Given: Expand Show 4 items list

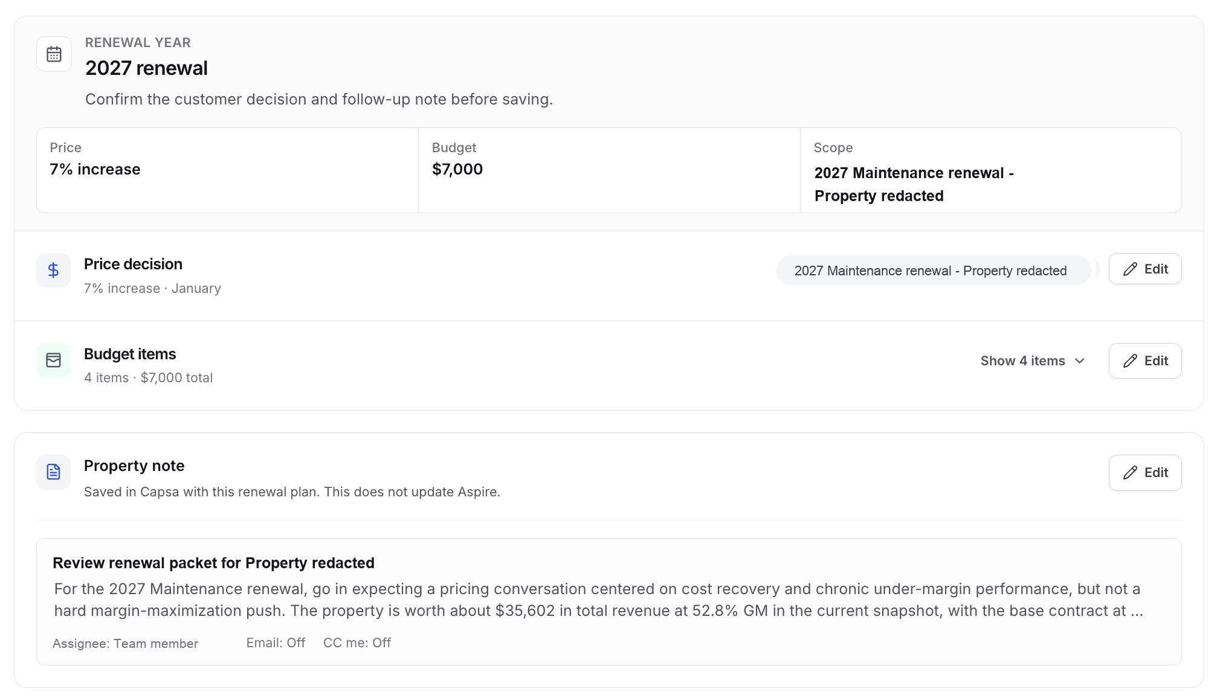Looking at the screenshot, I should point(1033,361).
